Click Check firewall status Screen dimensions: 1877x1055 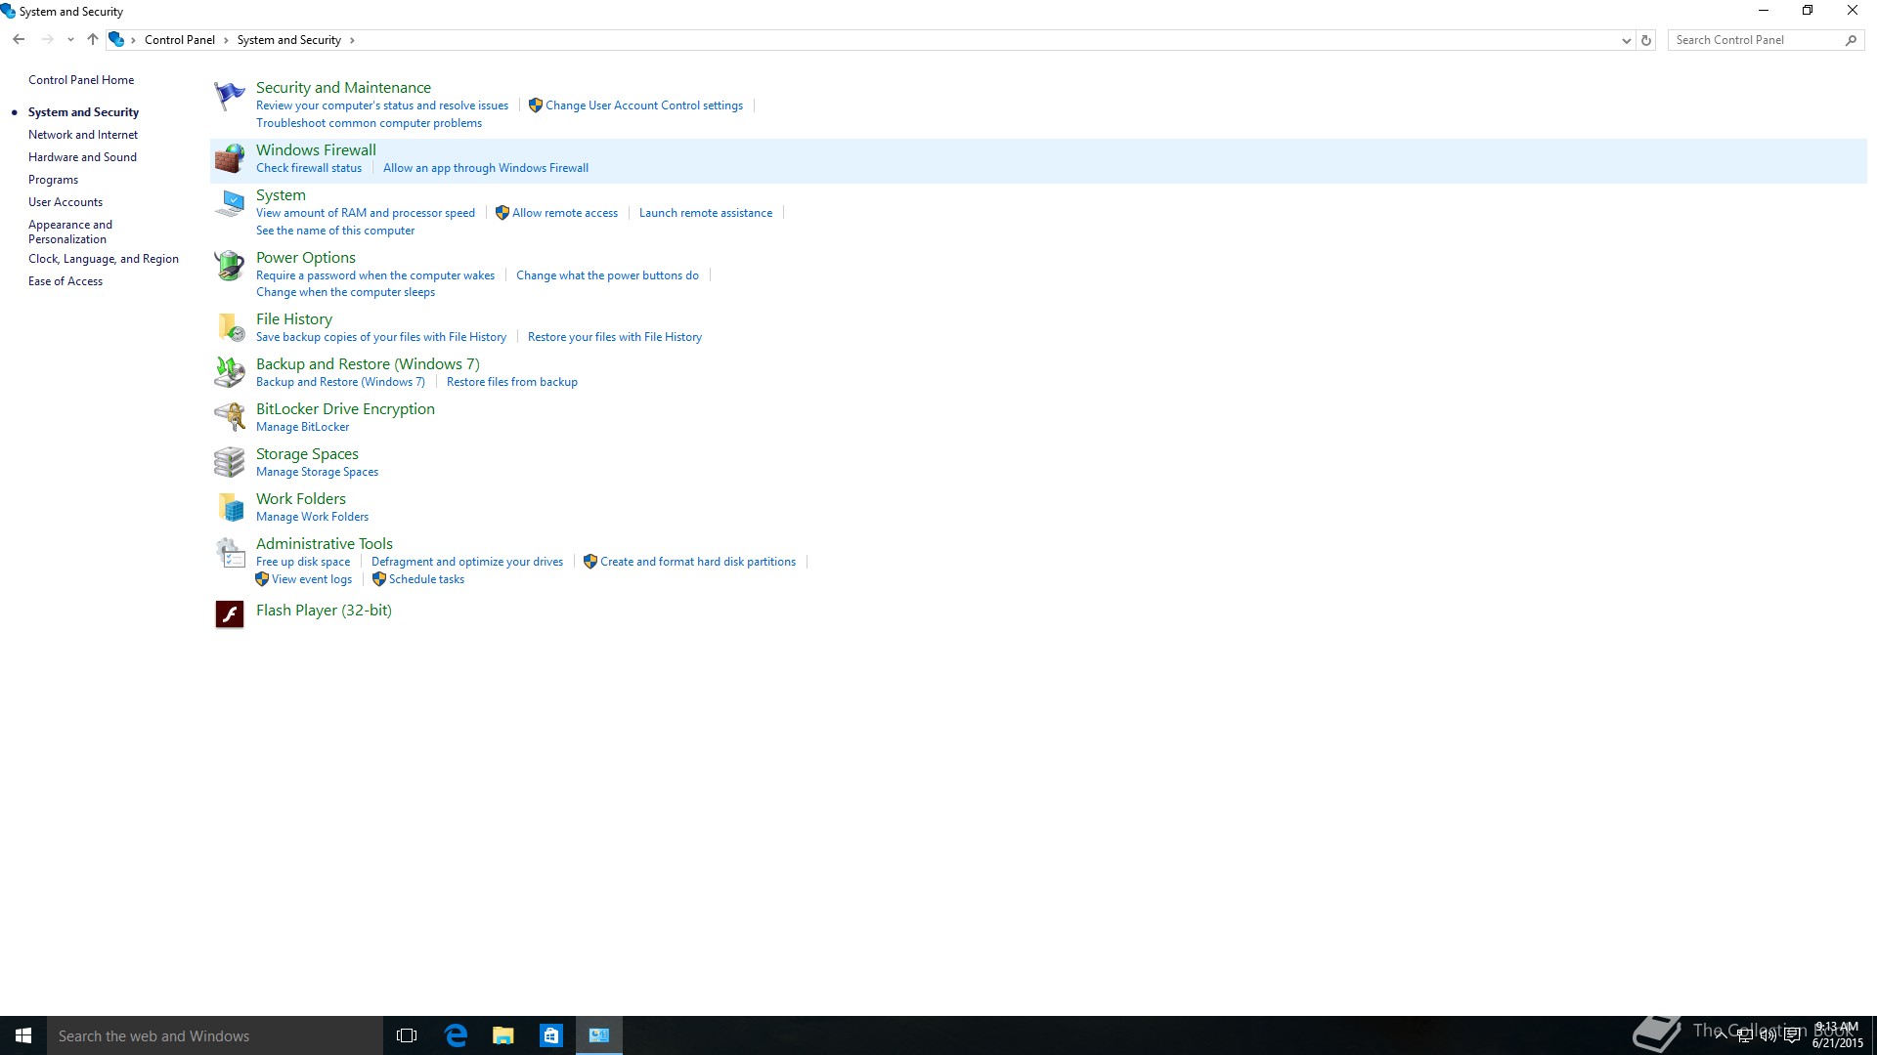pyautogui.click(x=309, y=168)
